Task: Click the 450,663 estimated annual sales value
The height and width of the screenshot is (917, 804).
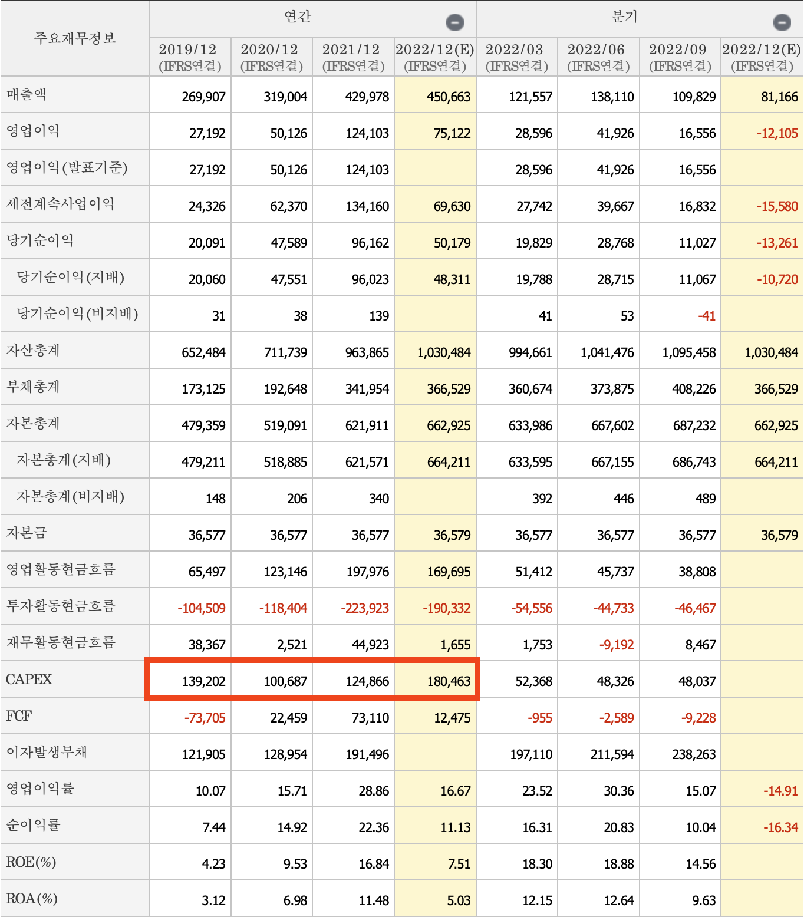Action: [x=449, y=97]
